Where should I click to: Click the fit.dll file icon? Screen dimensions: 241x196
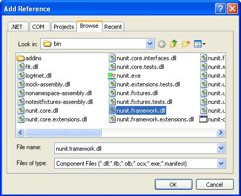coord(21,66)
